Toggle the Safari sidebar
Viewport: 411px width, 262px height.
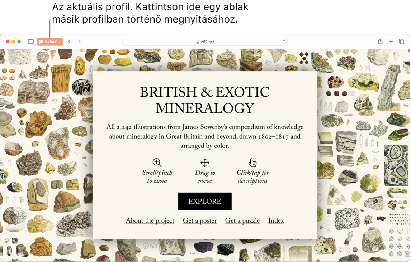pos(30,41)
